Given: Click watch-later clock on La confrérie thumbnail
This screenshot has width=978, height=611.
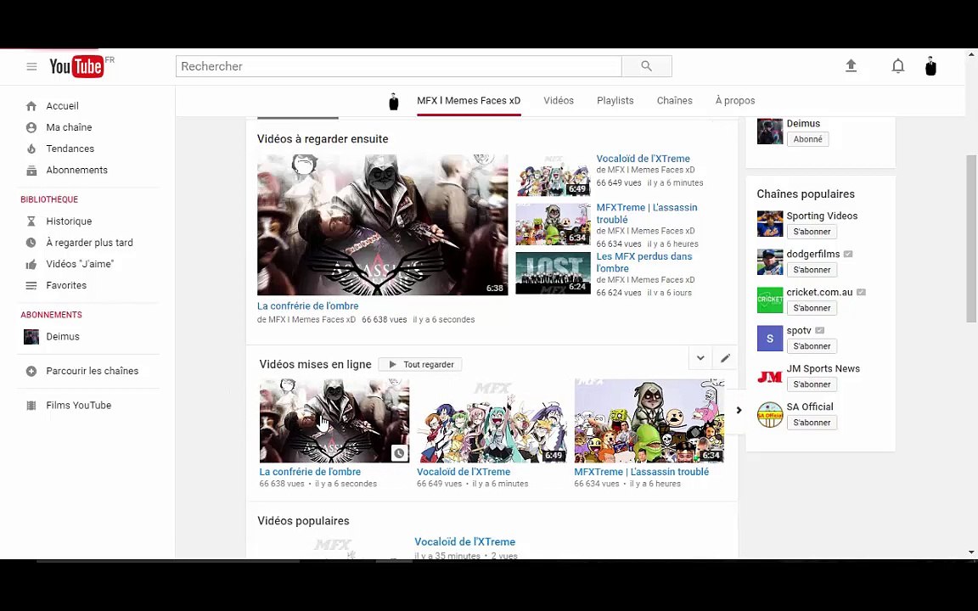Looking at the screenshot, I should 399,453.
